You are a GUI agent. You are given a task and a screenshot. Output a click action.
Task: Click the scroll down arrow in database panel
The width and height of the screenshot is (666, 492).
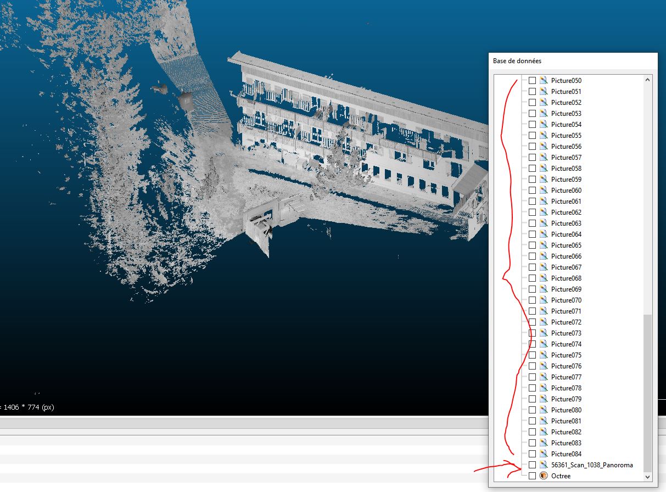tap(647, 477)
